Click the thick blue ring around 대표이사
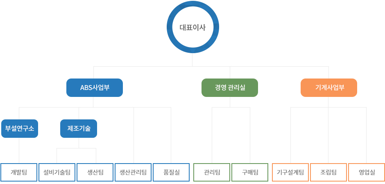385x184 pixels. tap(193, 4)
